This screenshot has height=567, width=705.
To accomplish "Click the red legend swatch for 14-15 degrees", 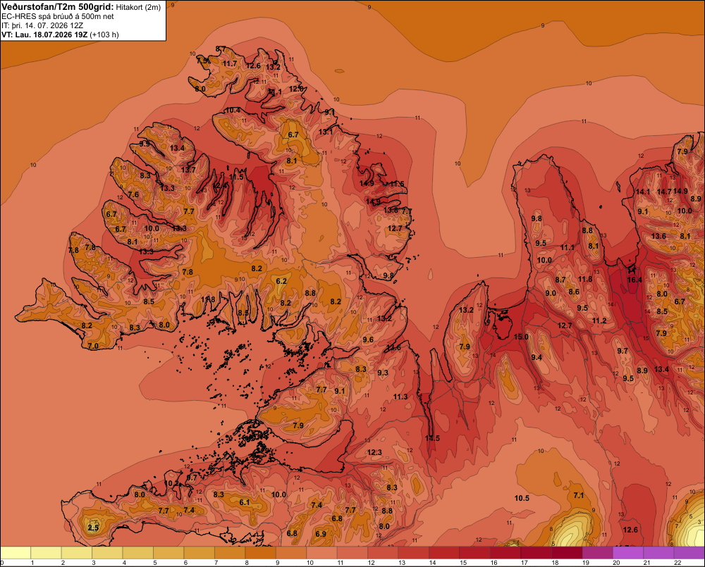I will [x=444, y=553].
